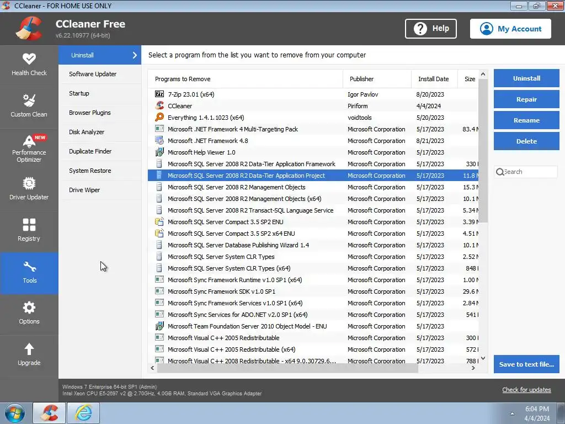The width and height of the screenshot is (565, 424).
Task: Click the CCleaner taskbar icon
Action: (49, 413)
